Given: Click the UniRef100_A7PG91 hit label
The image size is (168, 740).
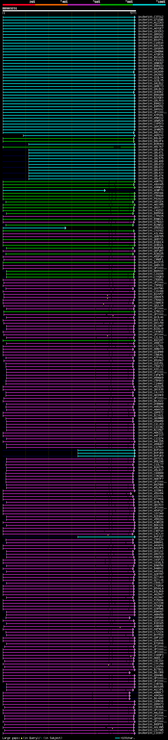Looking at the screenshot, I should [151, 115].
